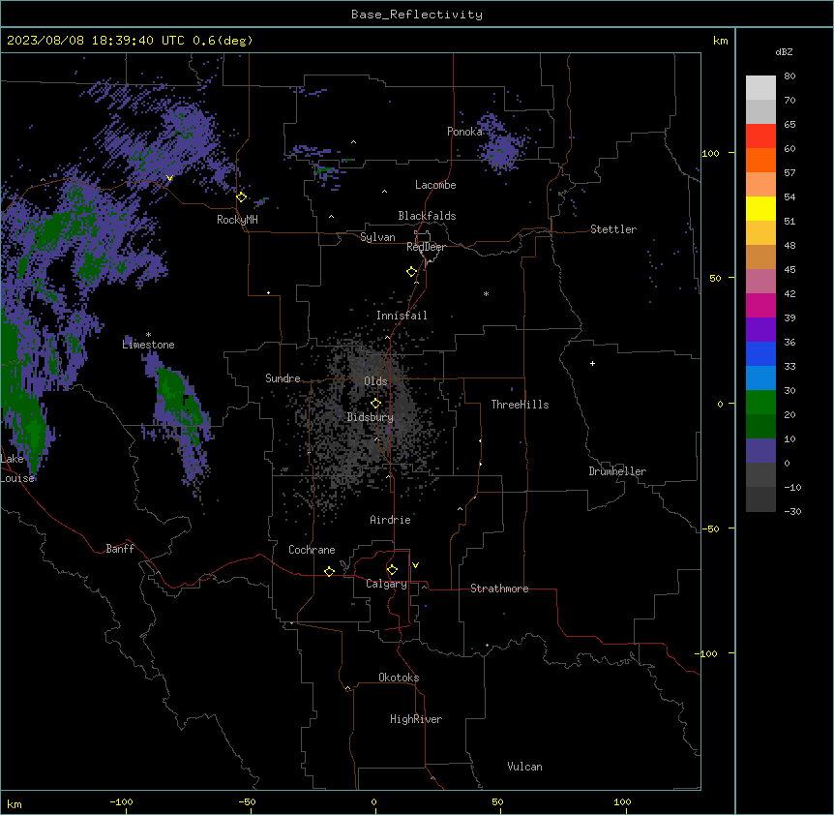
Task: Click the Didsbury town label
Action: 370,417
